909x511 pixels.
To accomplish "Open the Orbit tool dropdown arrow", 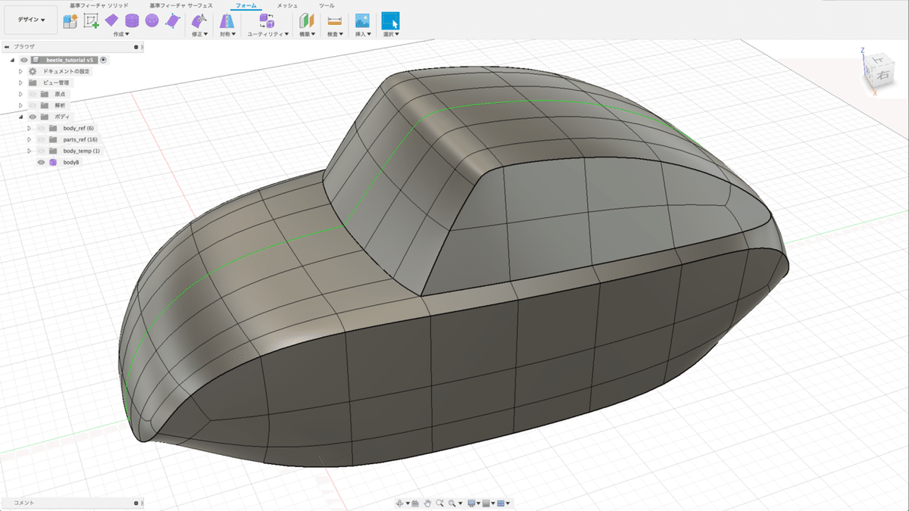I will point(408,503).
